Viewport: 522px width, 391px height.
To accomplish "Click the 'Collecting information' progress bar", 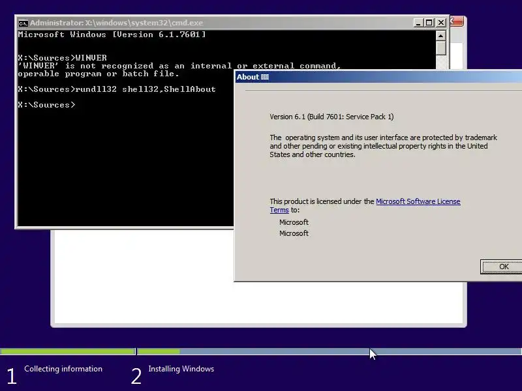I will [x=68, y=351].
